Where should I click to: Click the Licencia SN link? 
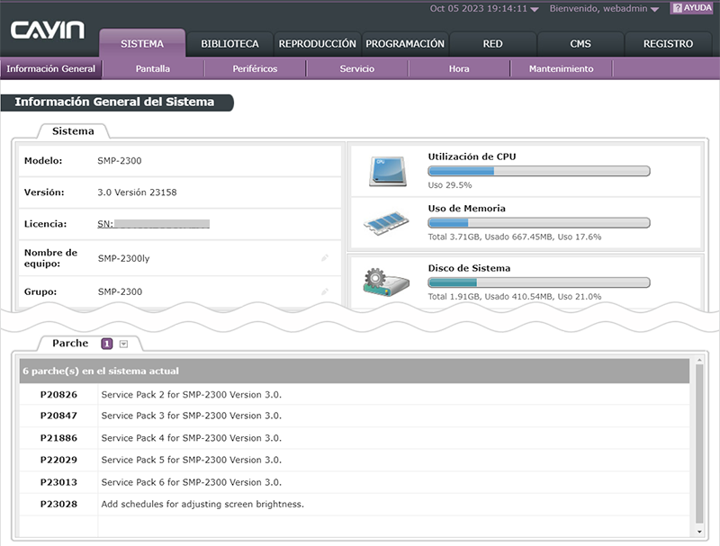(x=153, y=224)
